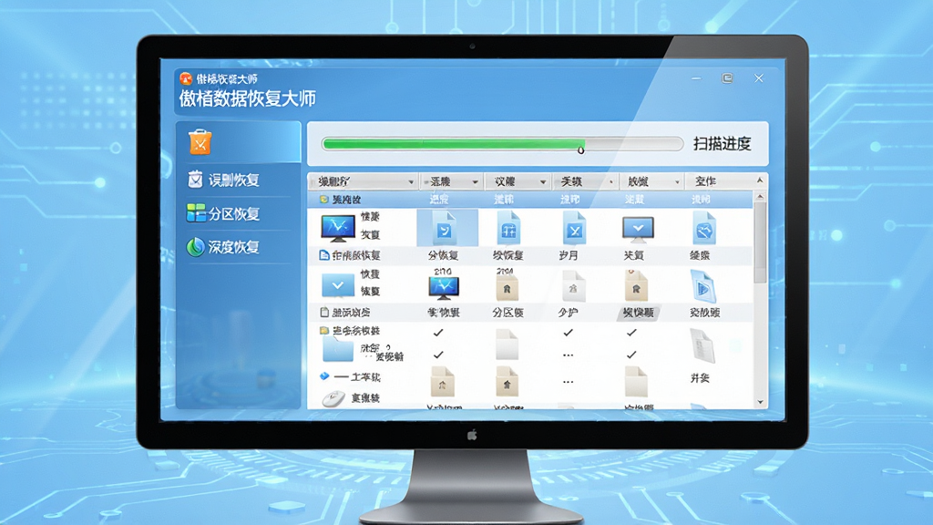Select the monitor with graph icon in first row
933x525 pixels.
(338, 229)
